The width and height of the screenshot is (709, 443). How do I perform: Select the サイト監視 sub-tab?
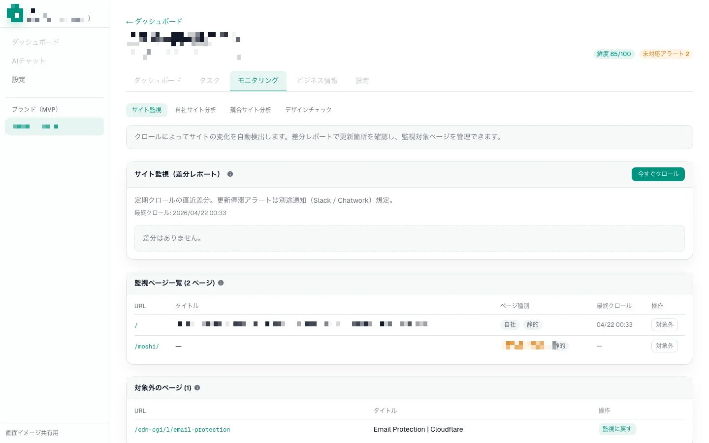click(x=147, y=110)
